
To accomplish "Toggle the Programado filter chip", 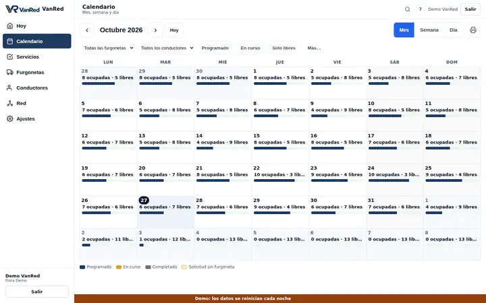I will [215, 48].
